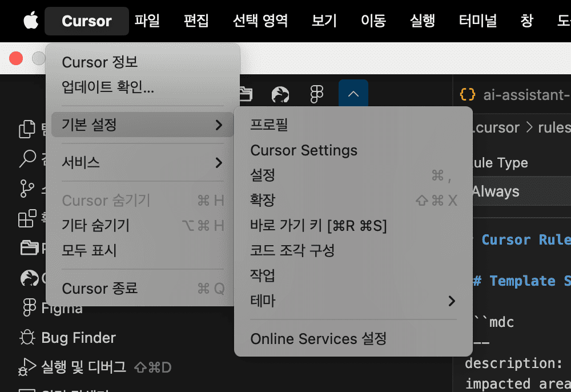
Task: Select Cursor 정보 menu item
Action: point(142,62)
